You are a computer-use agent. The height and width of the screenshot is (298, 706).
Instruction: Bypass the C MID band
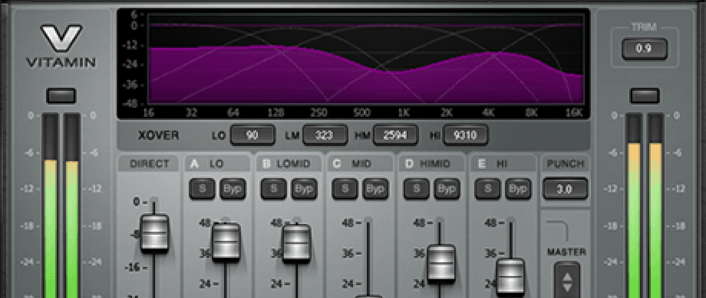[376, 189]
